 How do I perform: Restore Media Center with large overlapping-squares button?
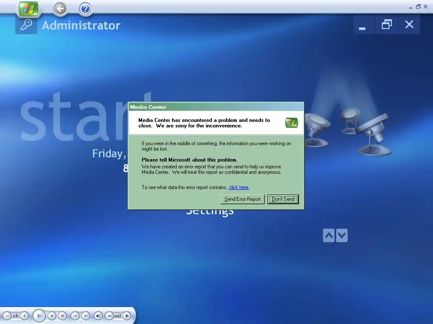tap(386, 25)
